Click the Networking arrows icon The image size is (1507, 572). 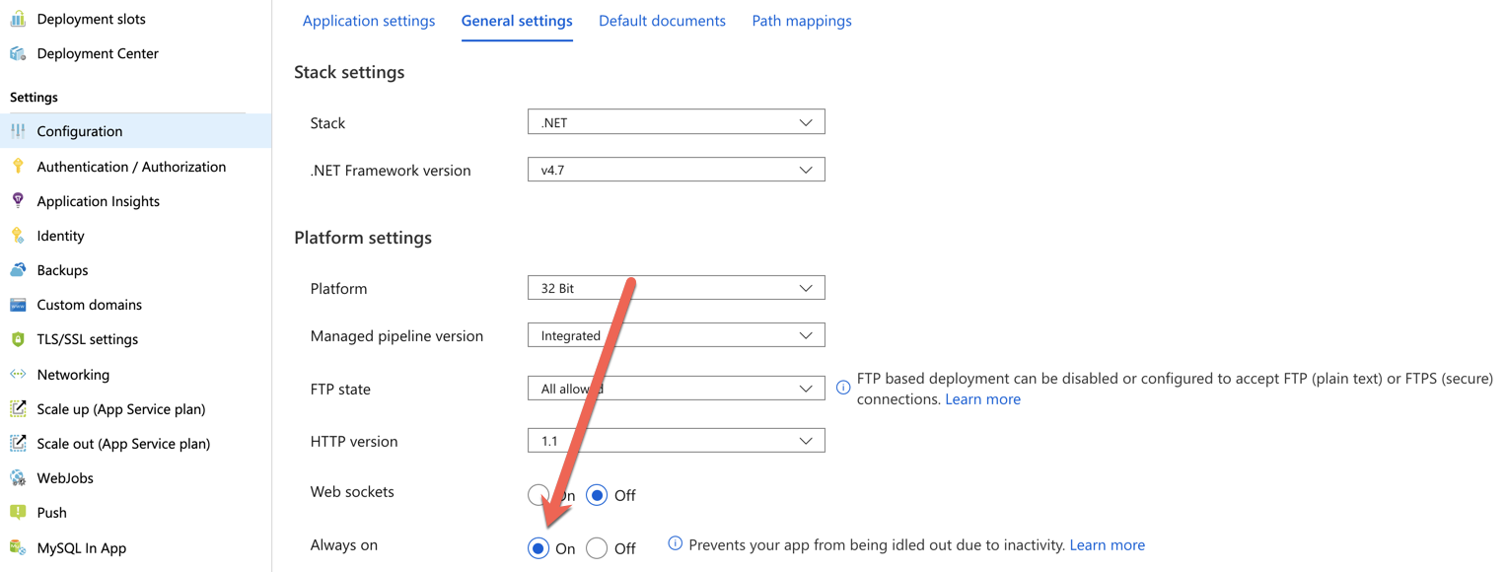pos(18,375)
